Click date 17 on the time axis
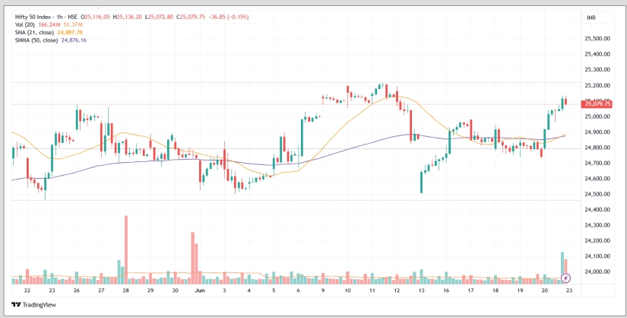This screenshot has width=627, height=318. tap(470, 291)
